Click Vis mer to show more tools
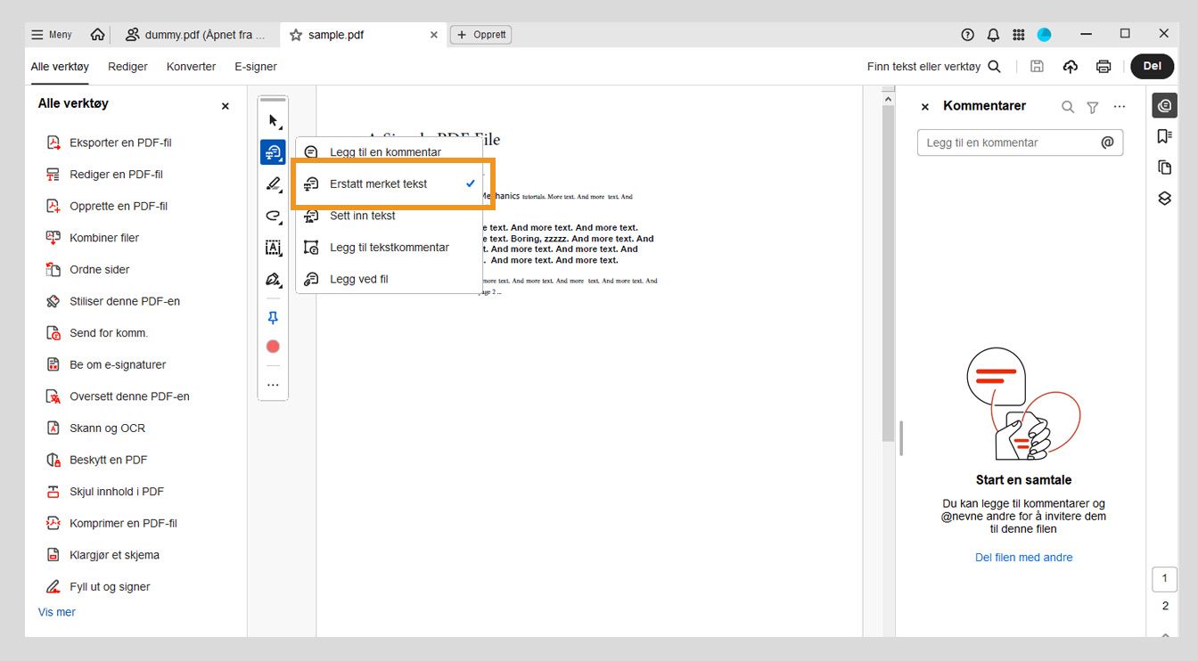Viewport: 1198px width, 661px height. point(57,612)
